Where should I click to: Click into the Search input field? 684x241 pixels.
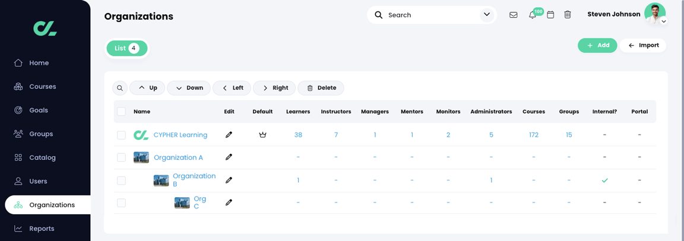[430, 15]
